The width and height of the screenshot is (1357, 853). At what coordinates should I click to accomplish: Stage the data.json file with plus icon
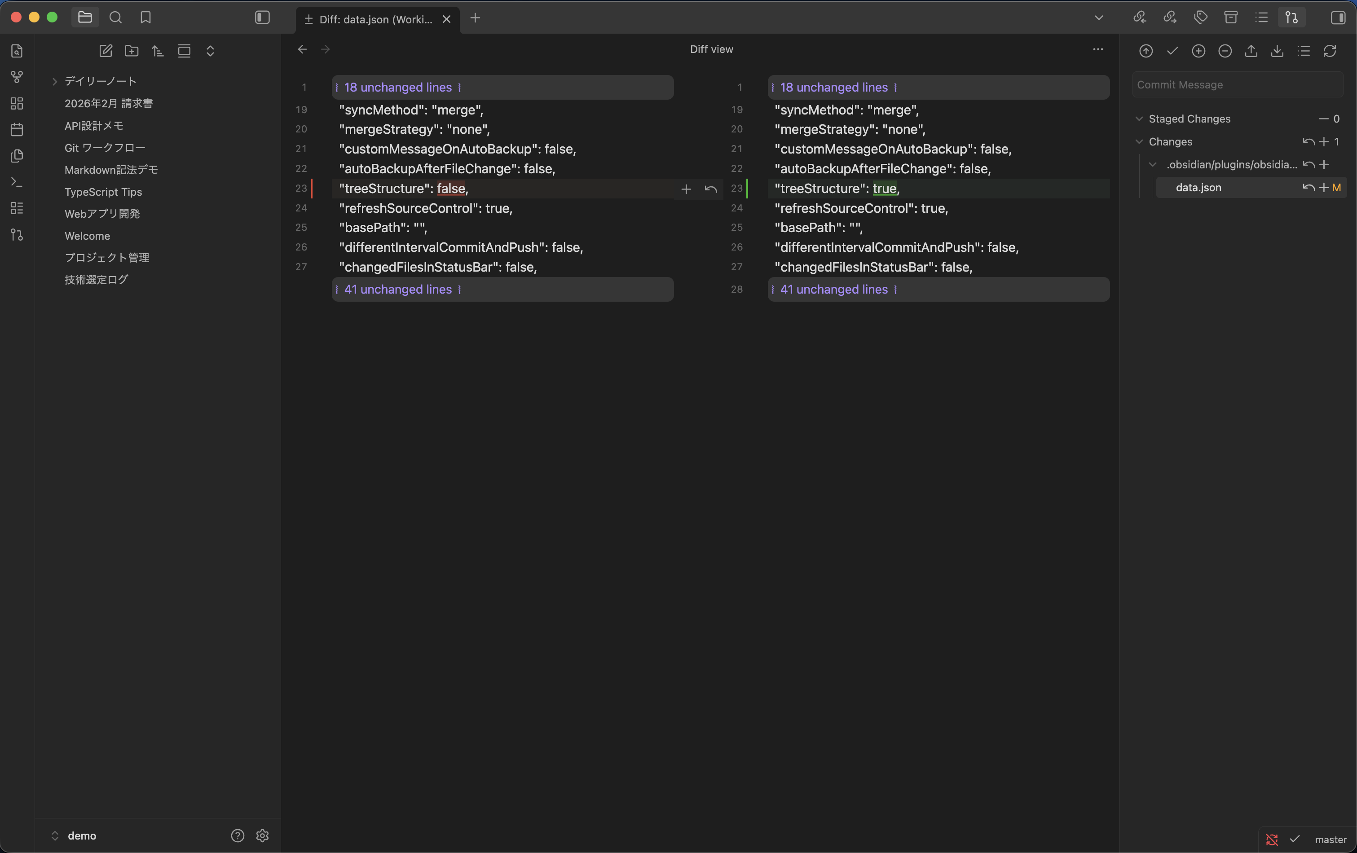[x=1323, y=188]
